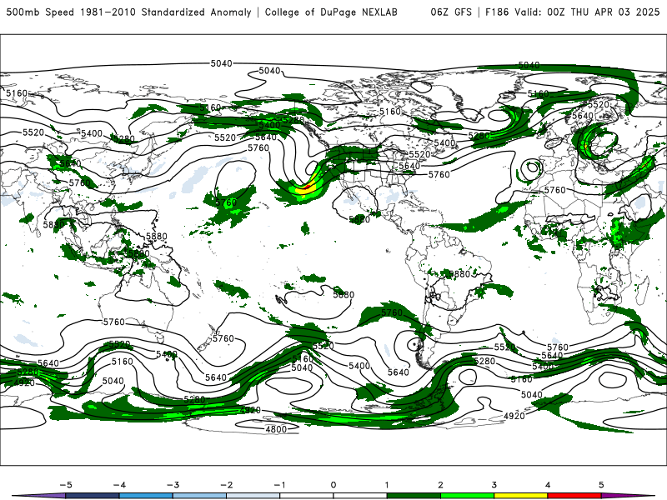Click the '5880' contour label over Brazil
667x500 pixels.
pyautogui.click(x=459, y=274)
